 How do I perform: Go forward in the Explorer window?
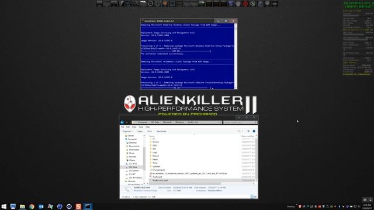tap(127, 123)
